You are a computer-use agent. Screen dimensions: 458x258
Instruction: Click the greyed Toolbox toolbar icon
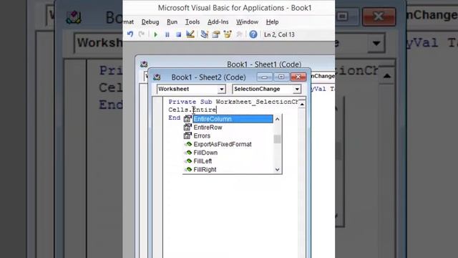239,34
